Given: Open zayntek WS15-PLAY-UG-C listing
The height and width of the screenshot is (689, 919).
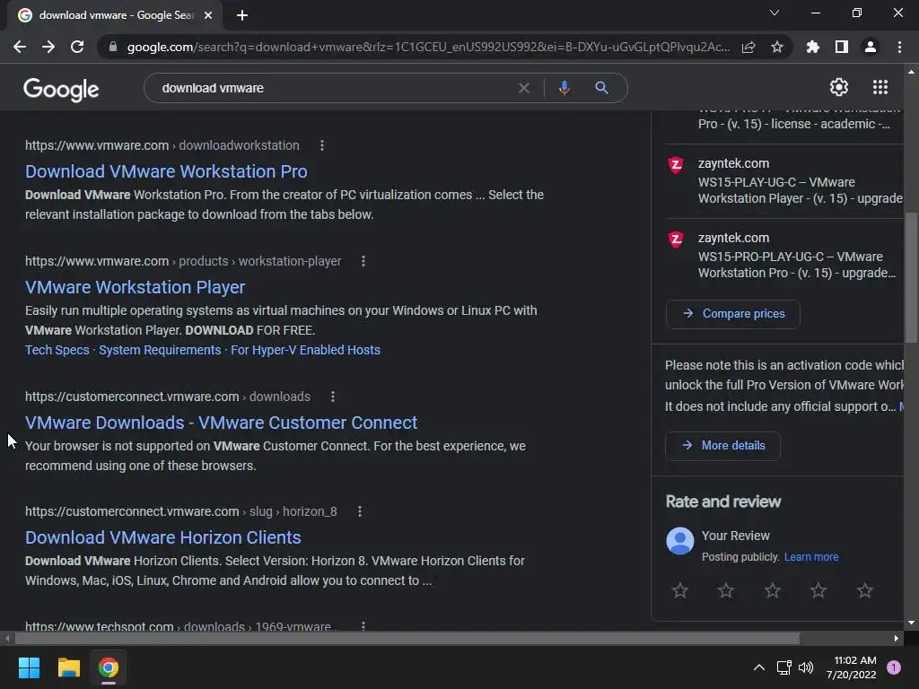Looking at the screenshot, I should (x=784, y=181).
